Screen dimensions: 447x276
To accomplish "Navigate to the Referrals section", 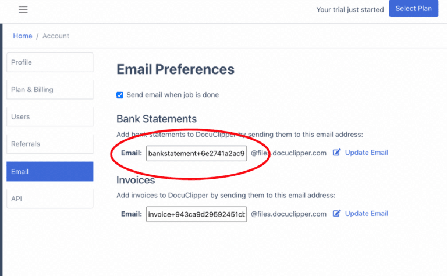I will (49, 144).
